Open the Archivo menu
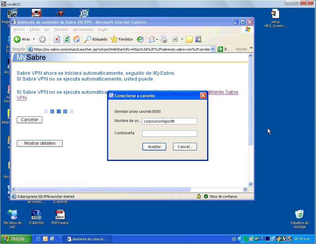The image size is (316, 244). 19,30
